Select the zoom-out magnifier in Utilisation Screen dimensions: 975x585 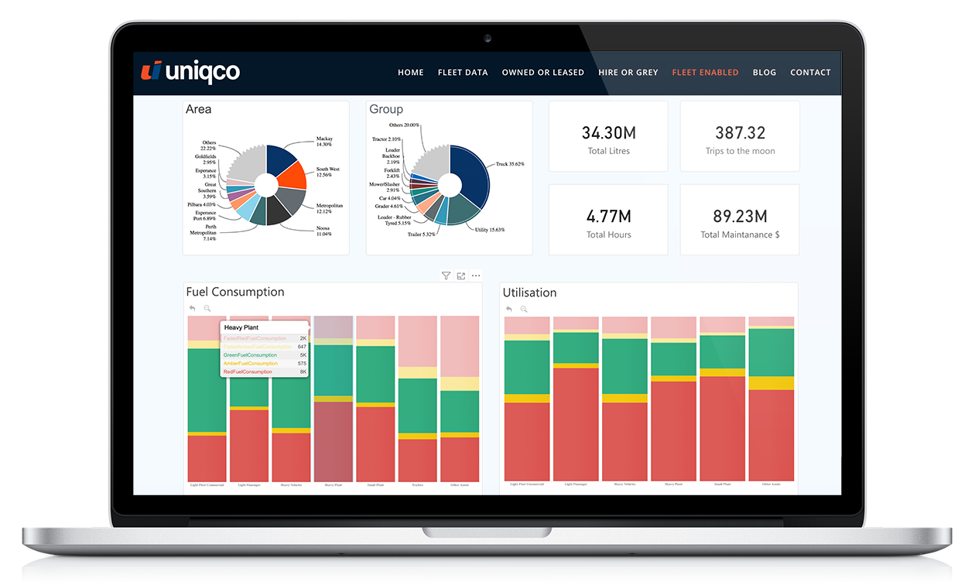[524, 308]
